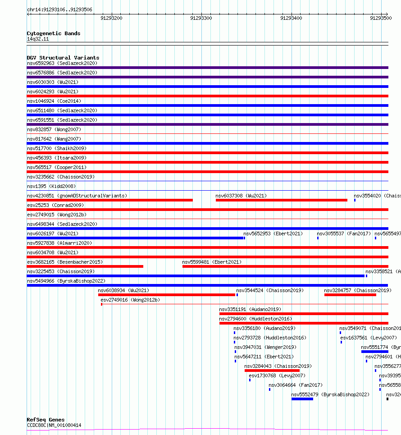Open nsv3225453 (Chaisson2019) variant
The height and width of the screenshot is (435, 401).
(61, 271)
